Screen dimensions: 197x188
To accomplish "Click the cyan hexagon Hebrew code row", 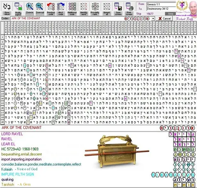I will (x=173, y=175).
